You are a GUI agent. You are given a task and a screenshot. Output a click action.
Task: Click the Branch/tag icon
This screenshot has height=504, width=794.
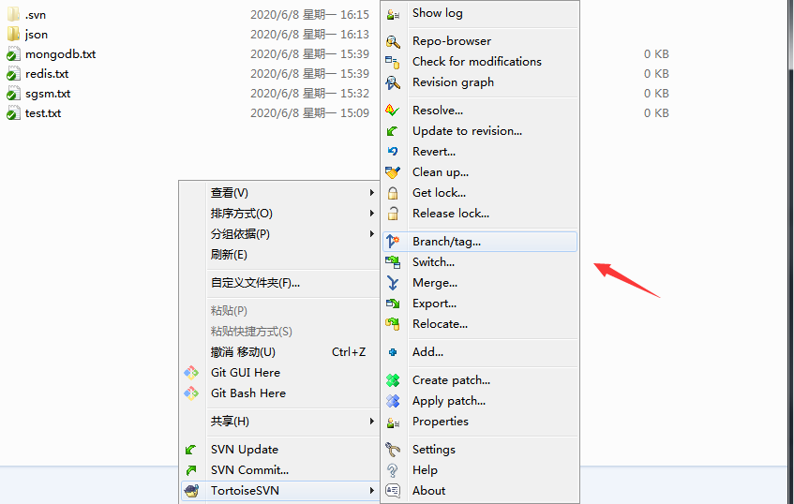pyautogui.click(x=393, y=242)
